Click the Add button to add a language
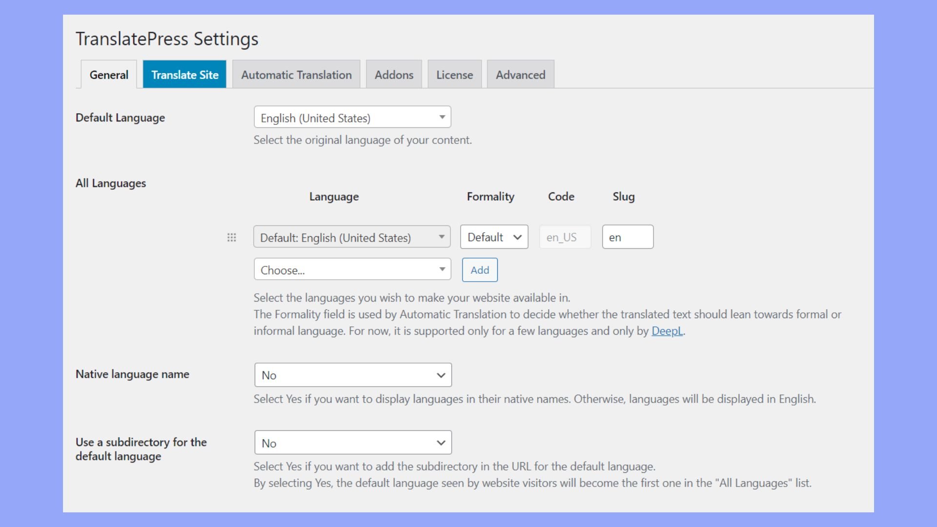Image resolution: width=937 pixels, height=527 pixels. [479, 269]
